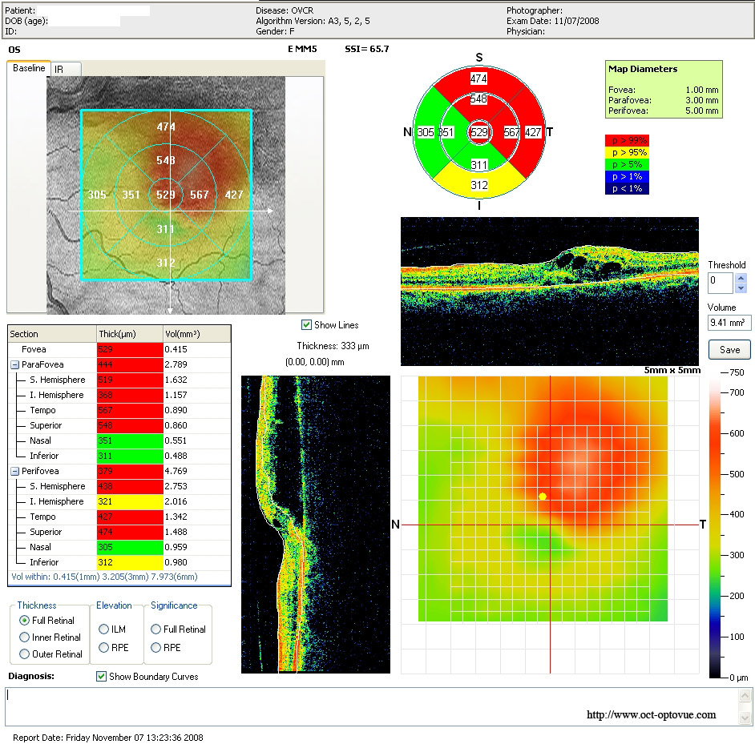Select ILM elevation radio button
755x744 pixels.
pyautogui.click(x=103, y=629)
